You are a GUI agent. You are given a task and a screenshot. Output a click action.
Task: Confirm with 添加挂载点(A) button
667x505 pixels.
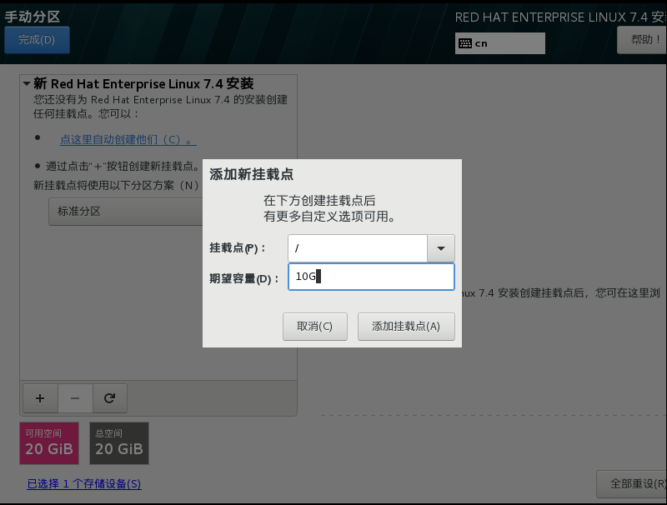(406, 327)
